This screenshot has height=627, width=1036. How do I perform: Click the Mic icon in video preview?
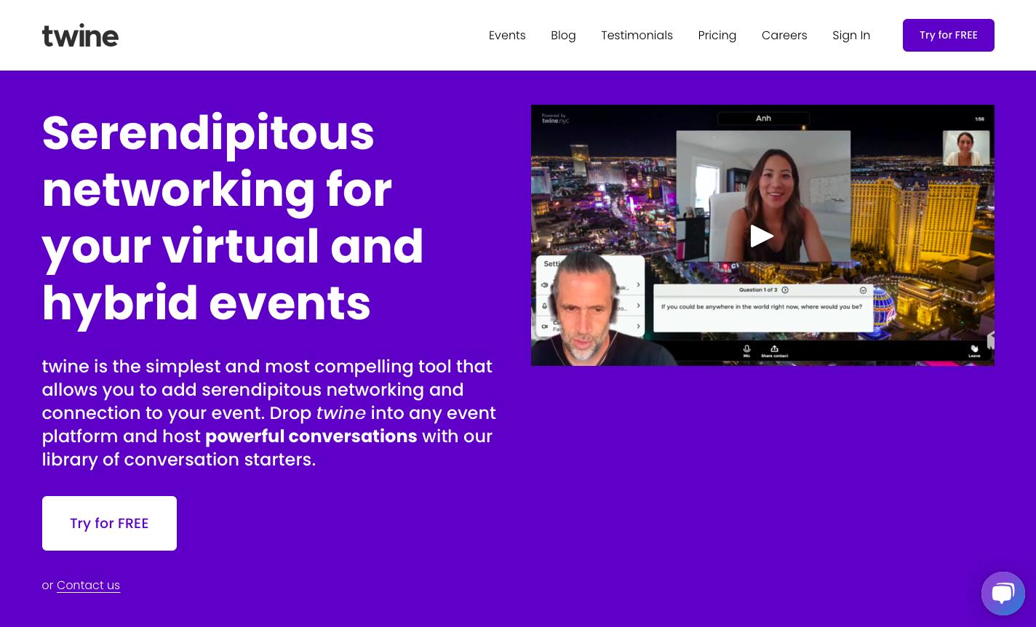(746, 351)
